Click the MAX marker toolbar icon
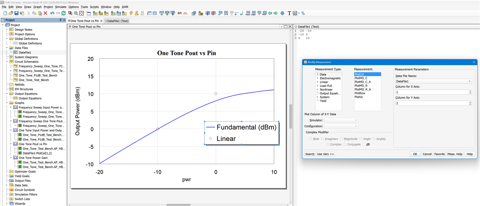Image resolution: width=480 pixels, height=206 pixels. click(248, 13)
